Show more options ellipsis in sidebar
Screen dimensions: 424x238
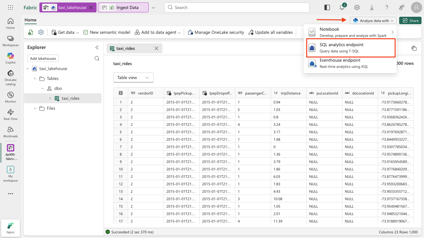[11, 194]
